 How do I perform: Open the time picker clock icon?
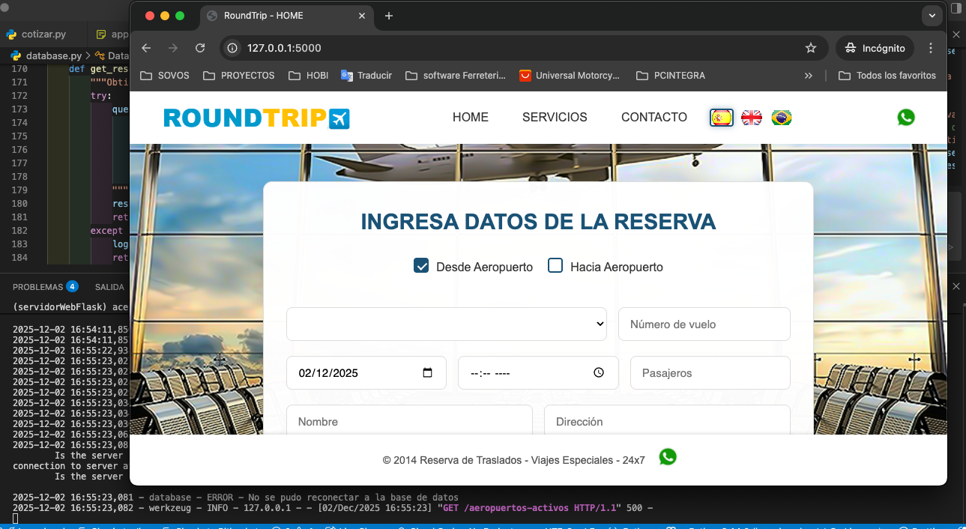click(598, 372)
